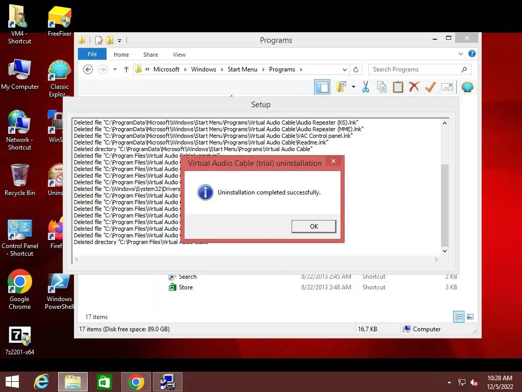This screenshot has width=522, height=392.
Task: Select Control Panel Shortcut desktop icon
Action: [x=20, y=238]
